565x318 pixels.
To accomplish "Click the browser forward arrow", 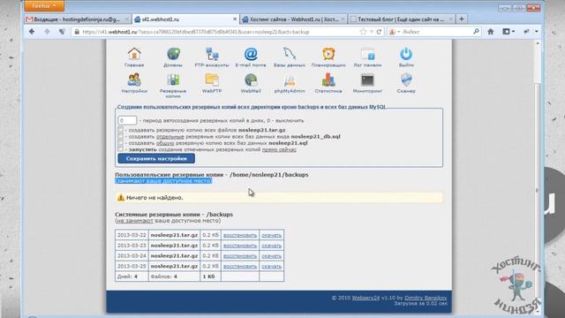I will click(x=47, y=32).
